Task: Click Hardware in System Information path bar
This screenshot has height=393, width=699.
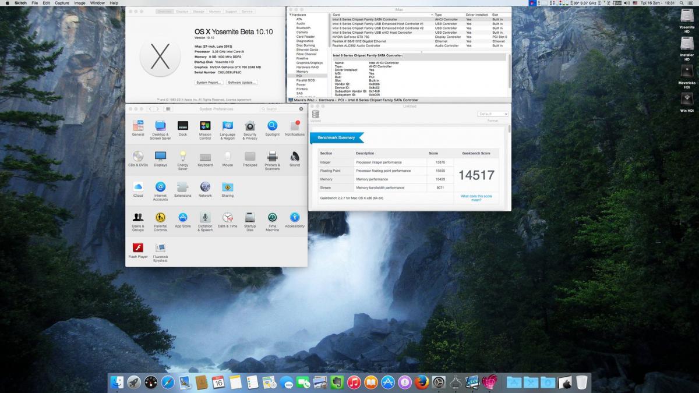Action: coord(326,100)
